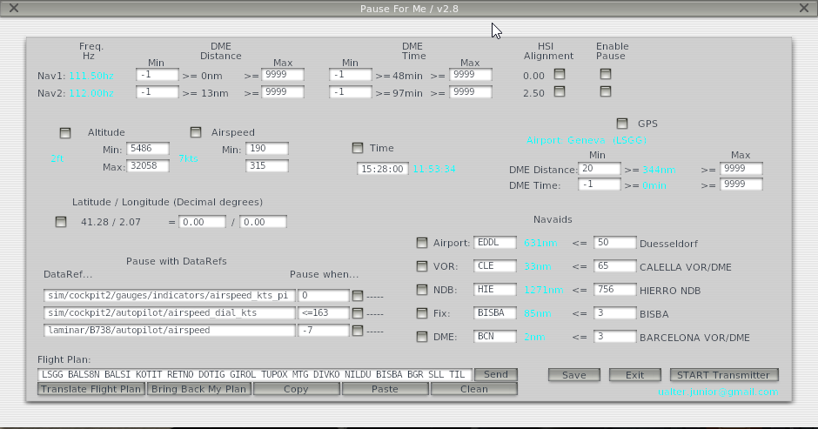The image size is (818, 429).
Task: Paste into the flight plan
Action: [x=385, y=389]
